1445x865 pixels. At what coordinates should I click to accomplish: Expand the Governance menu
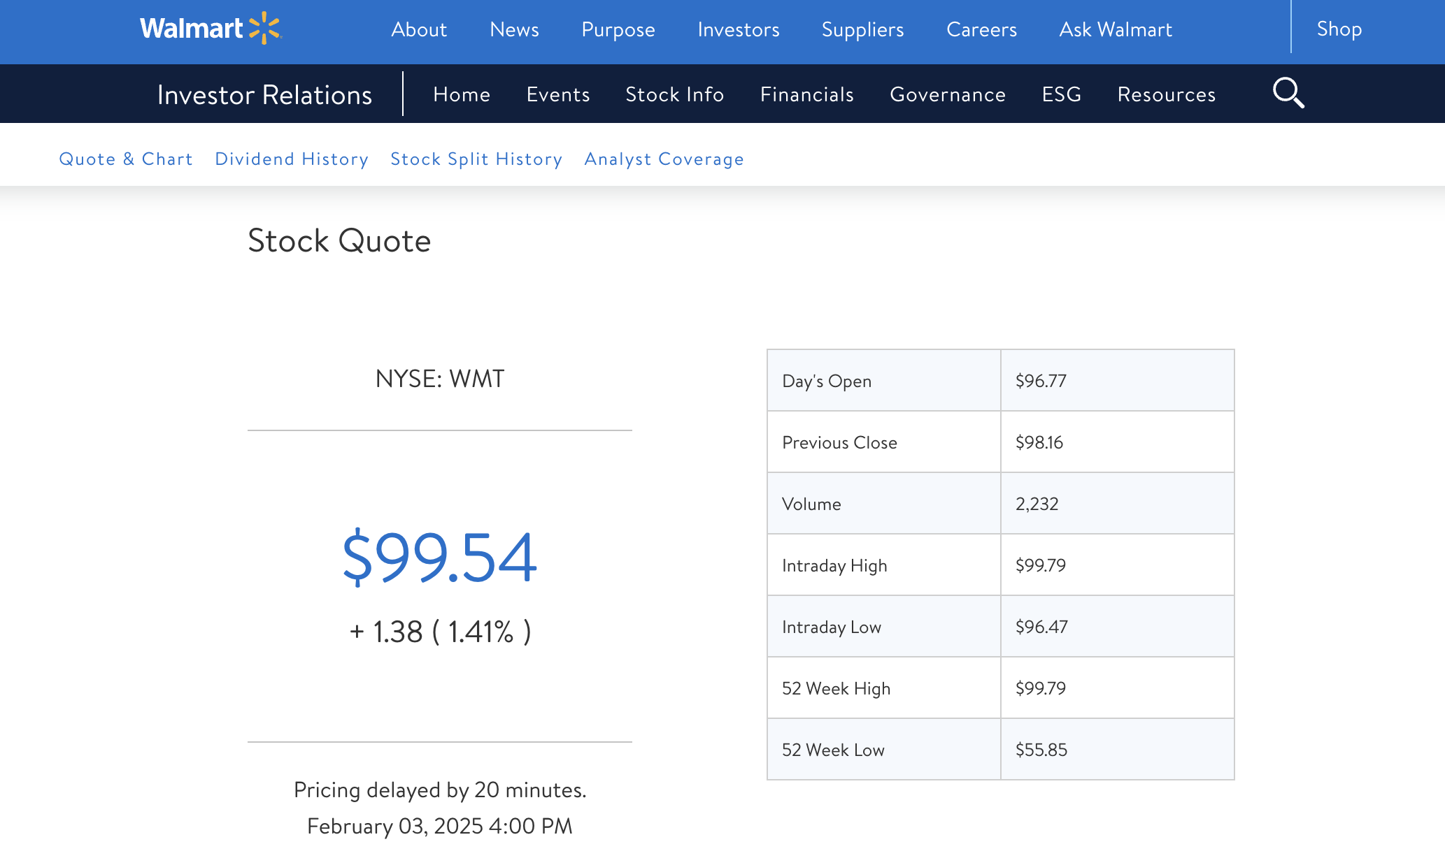point(947,94)
